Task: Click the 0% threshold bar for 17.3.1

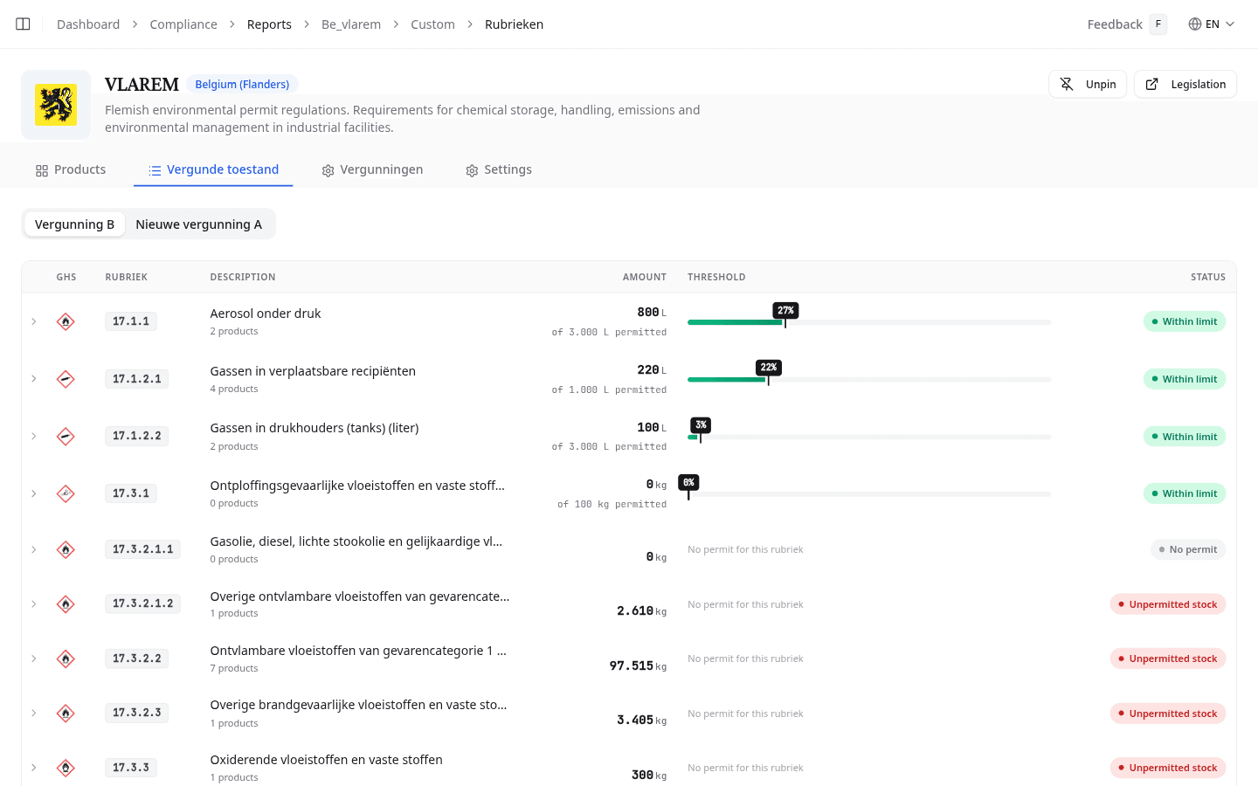Action: tap(869, 493)
